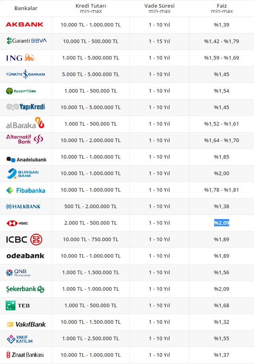Click the VakıfBank logo
254x364 pixels.
point(26,324)
